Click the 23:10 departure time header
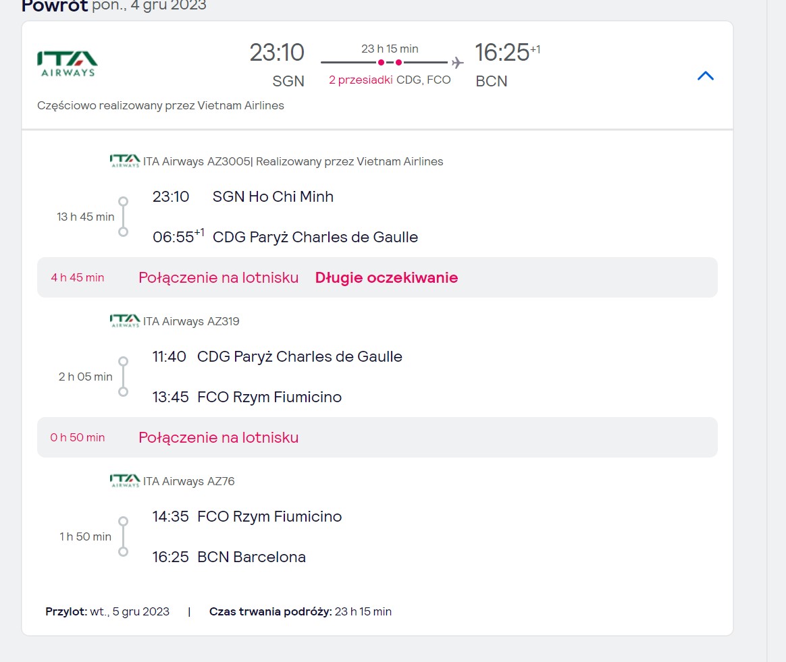The height and width of the screenshot is (662, 786). coord(277,53)
